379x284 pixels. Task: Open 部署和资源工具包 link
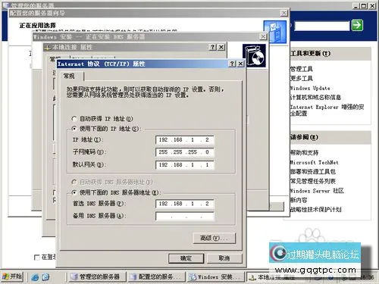click(x=313, y=172)
